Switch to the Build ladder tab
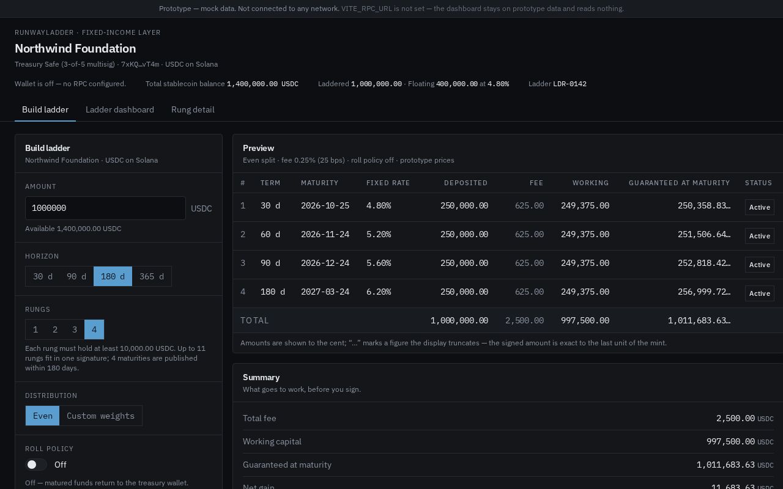Screen dimensions: 783x489 [45, 109]
